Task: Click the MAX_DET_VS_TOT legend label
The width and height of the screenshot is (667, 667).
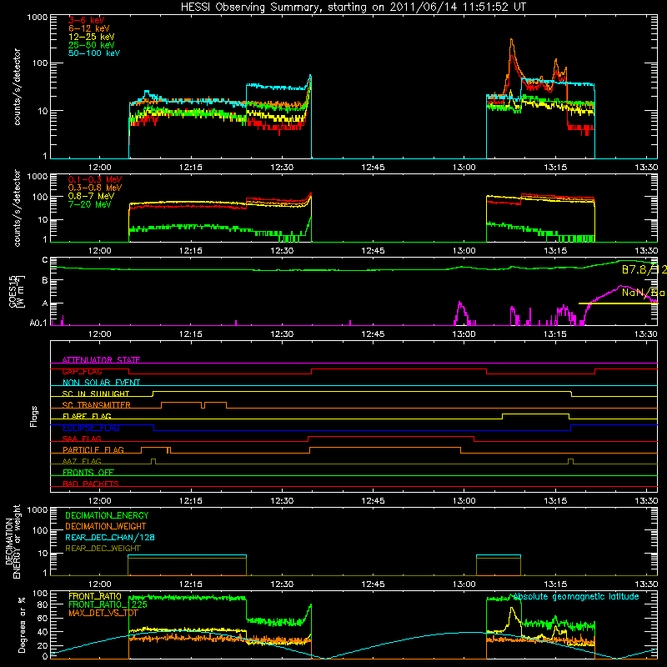Action: (103, 613)
